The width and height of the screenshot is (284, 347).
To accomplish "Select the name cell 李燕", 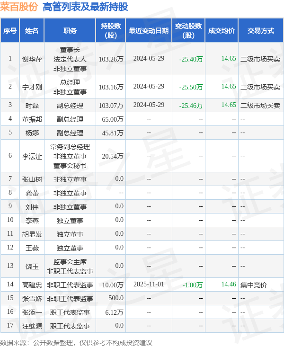I will pos(32,221).
